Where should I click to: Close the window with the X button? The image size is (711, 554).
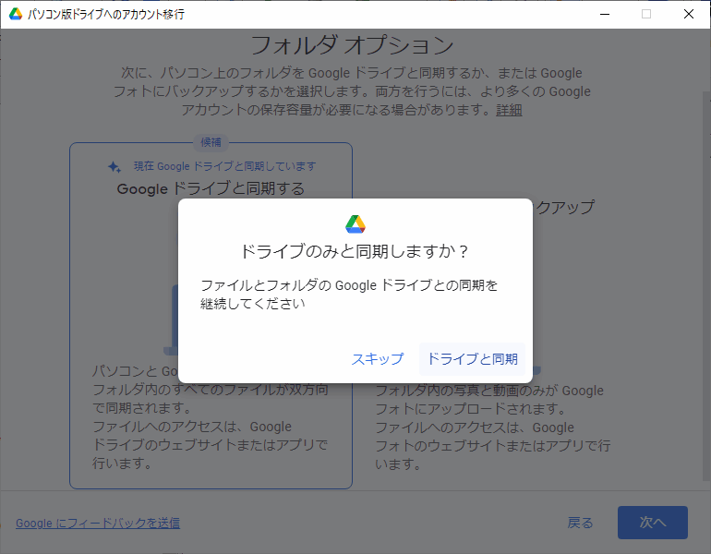(688, 14)
